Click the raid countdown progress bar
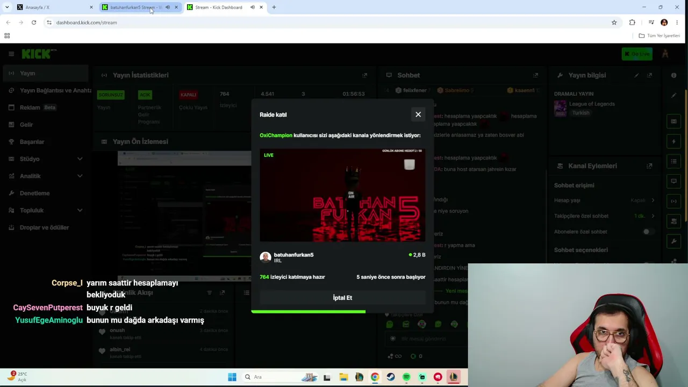 pyautogui.click(x=342, y=311)
